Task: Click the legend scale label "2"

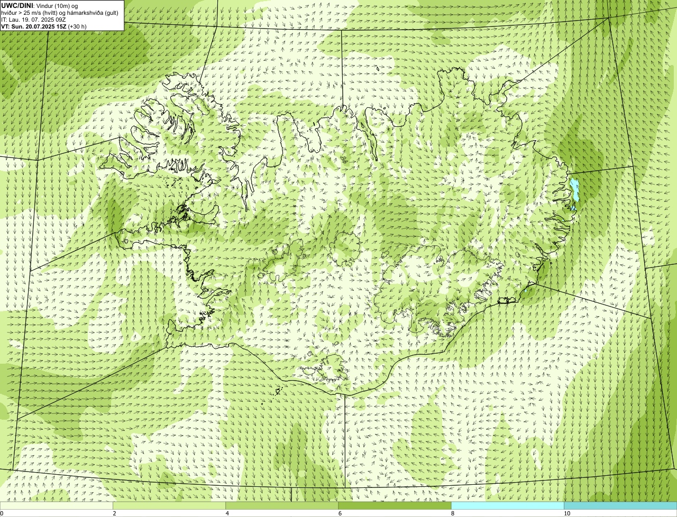Action: tap(114, 513)
